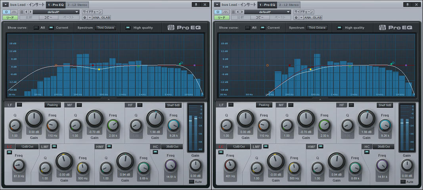Click the LC Freq knob reading 401 Hz
This screenshot has width=423, height=190.
coord(230,164)
